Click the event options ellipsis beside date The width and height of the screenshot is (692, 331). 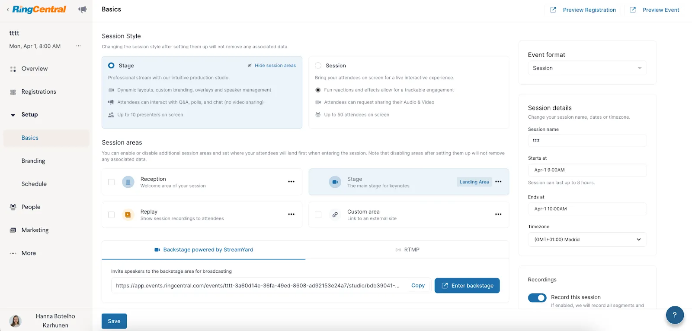(78, 46)
